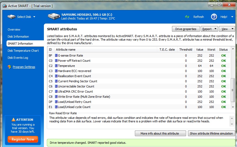This screenshot has height=147, width=237.
Task: Click the Refresh label
Action: 199,17
